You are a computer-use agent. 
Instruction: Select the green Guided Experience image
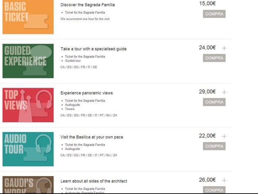[28, 61]
